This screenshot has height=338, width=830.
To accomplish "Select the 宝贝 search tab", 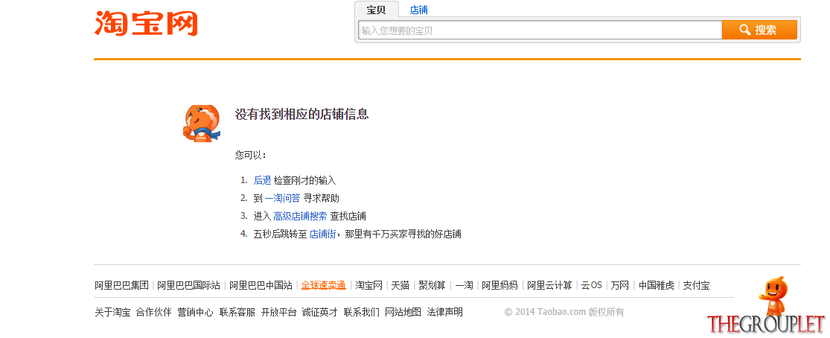I will click(x=377, y=10).
